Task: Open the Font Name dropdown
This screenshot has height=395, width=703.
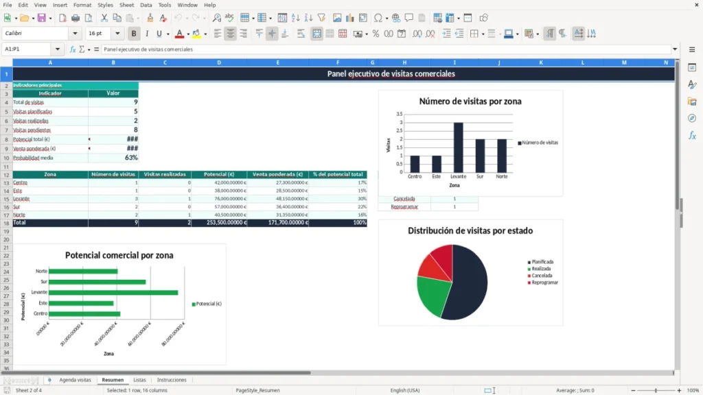Action: coord(75,33)
